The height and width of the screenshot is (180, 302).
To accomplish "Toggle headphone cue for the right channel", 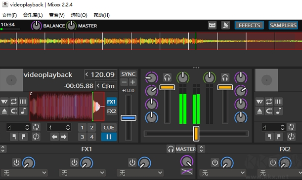I will point(225,77).
